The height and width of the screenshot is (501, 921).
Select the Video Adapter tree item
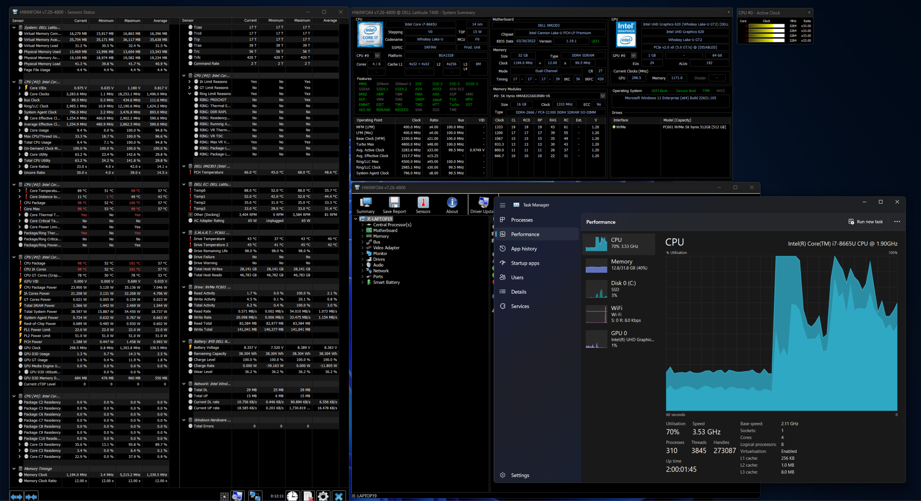click(x=386, y=248)
